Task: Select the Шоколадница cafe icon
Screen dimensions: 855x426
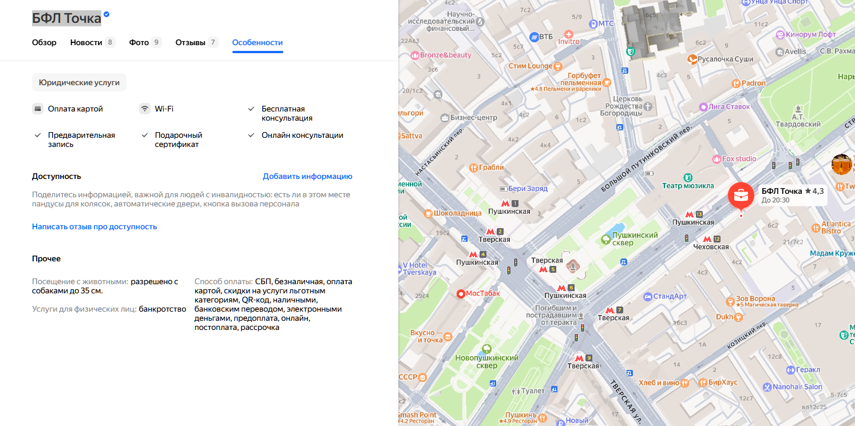Action: 429,213
